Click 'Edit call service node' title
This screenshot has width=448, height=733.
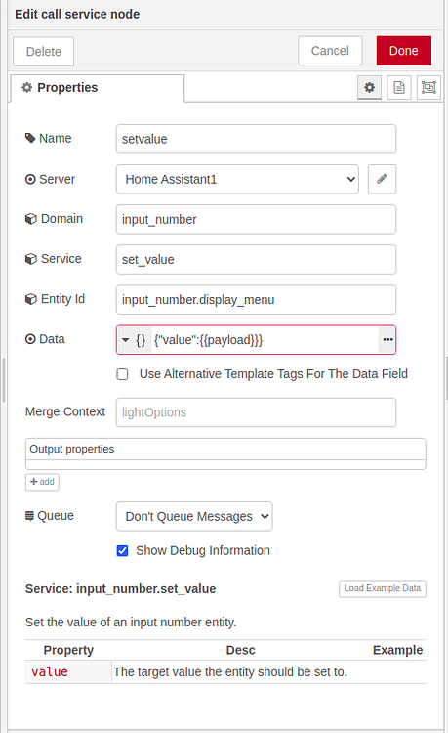pos(77,14)
